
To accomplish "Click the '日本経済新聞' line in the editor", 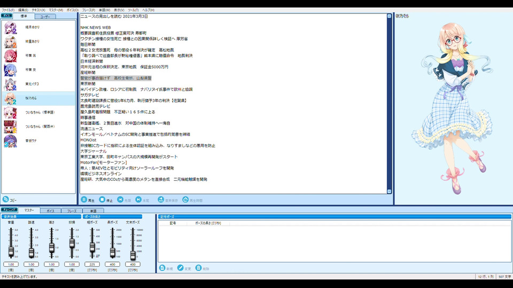I will point(91,61).
